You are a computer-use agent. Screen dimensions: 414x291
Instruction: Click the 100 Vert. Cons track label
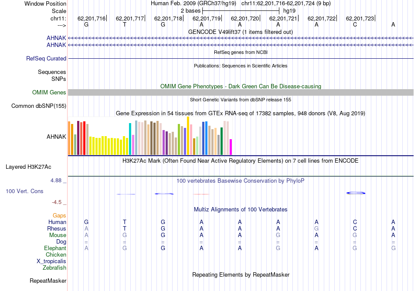click(x=24, y=191)
